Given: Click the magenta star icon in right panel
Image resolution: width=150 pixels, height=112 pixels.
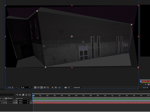Looking at the screenshot, I should [149, 84].
